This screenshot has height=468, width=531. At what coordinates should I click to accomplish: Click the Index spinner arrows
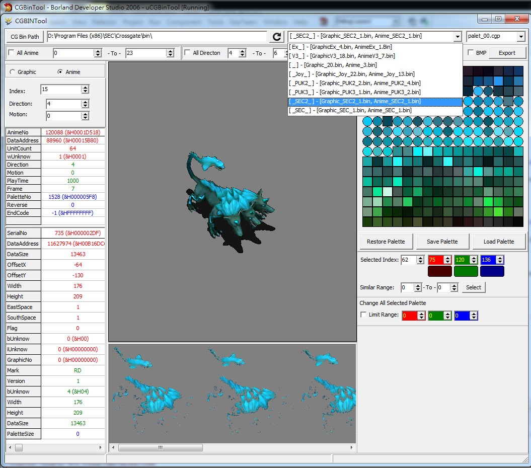(85, 90)
